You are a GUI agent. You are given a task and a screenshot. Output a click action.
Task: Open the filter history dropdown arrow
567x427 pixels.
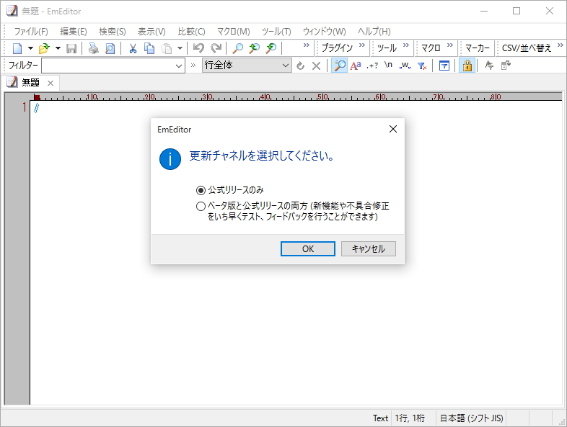coord(179,66)
